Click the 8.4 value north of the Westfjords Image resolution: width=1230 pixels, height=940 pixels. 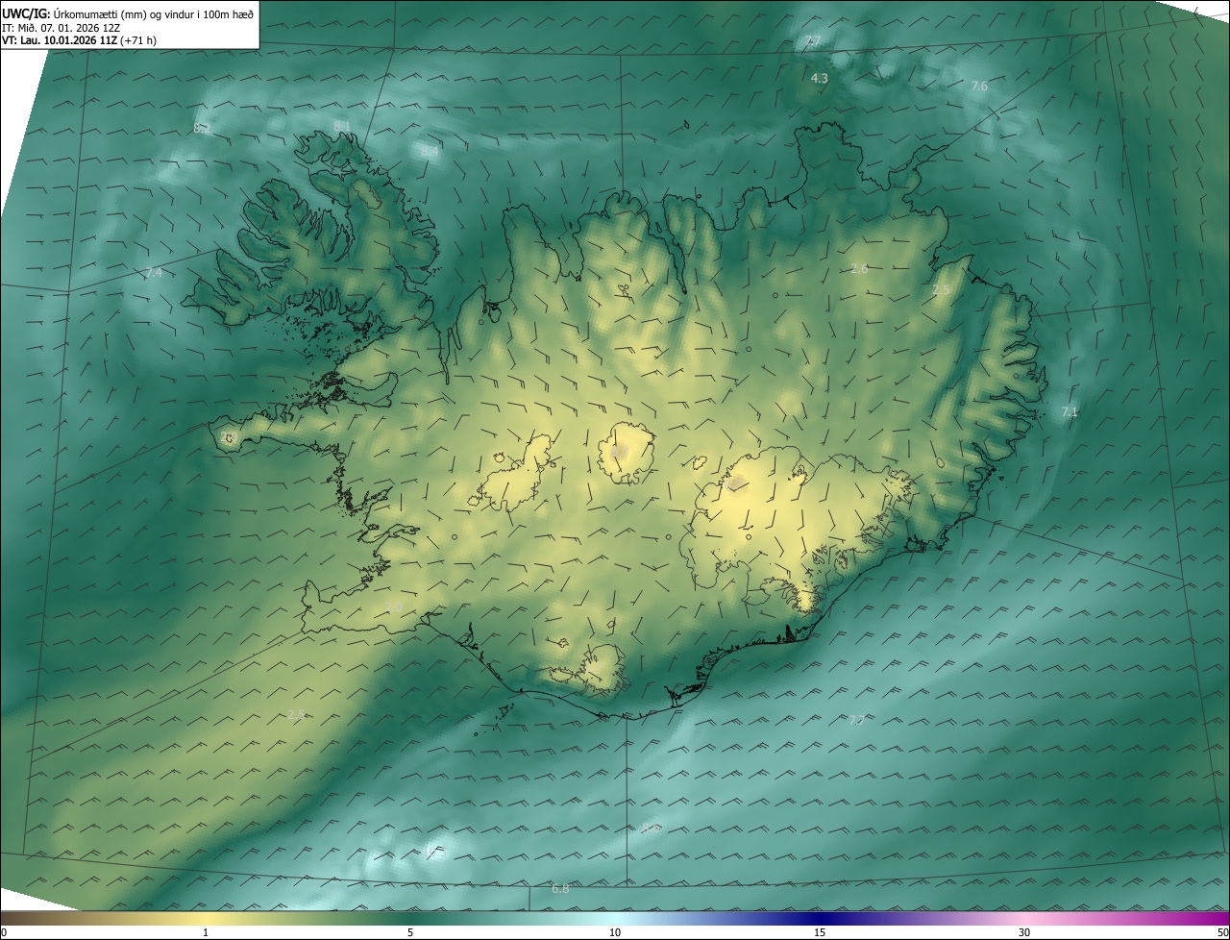point(430,152)
